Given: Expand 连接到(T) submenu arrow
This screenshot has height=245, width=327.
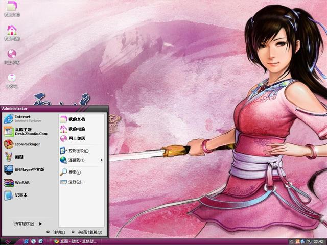Looking at the screenshot, I should (102, 160).
